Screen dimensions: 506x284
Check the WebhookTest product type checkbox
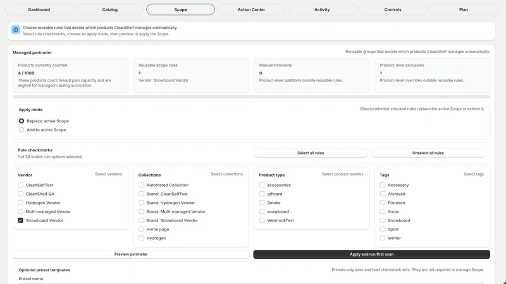click(262, 220)
